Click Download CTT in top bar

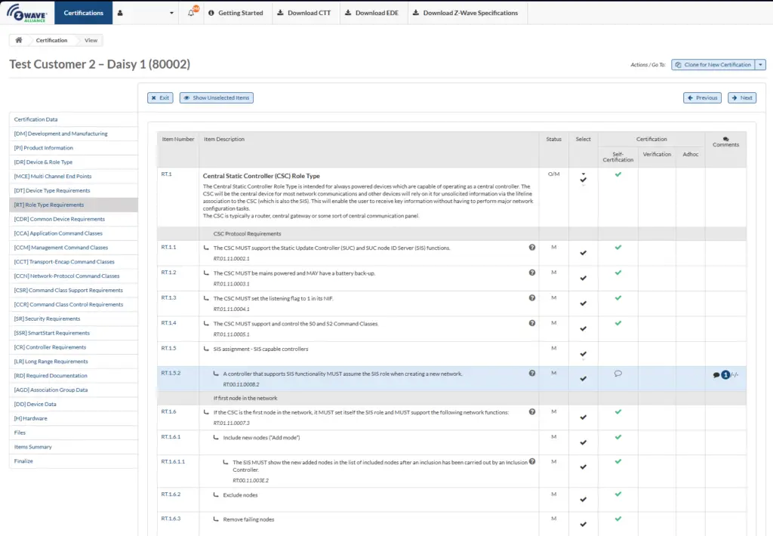(304, 13)
